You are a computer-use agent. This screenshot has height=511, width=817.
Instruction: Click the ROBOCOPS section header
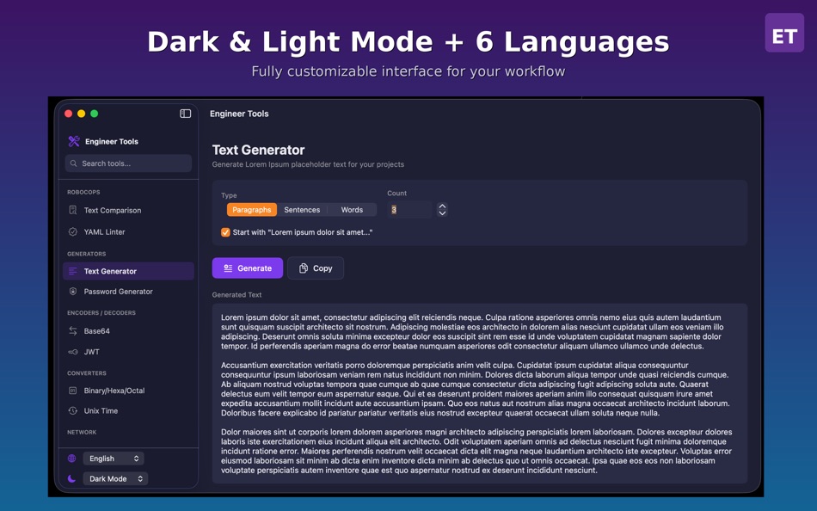[83, 192]
